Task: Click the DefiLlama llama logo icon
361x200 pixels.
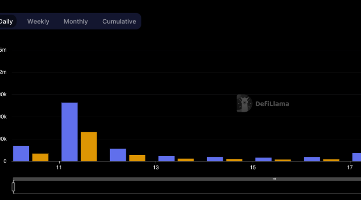Action: pyautogui.click(x=244, y=103)
